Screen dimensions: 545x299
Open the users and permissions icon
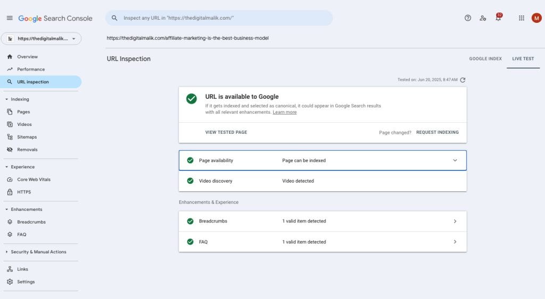point(483,18)
